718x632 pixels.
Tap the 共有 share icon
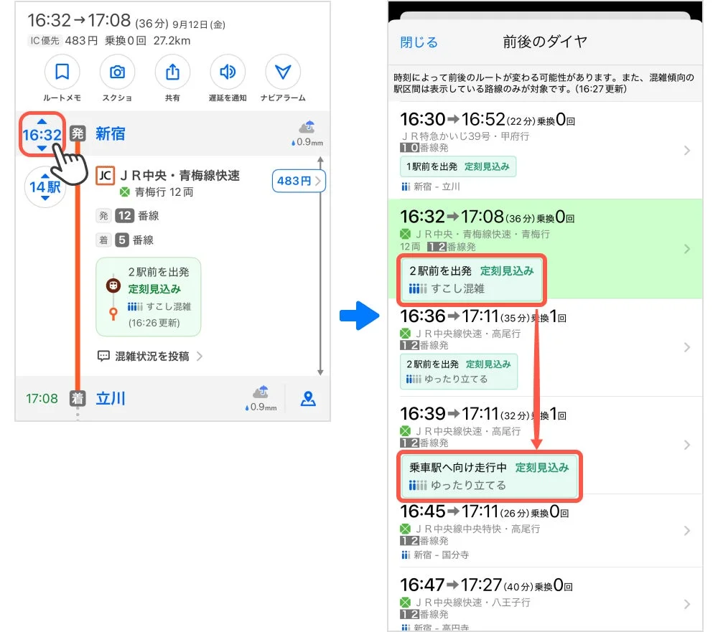(x=172, y=72)
